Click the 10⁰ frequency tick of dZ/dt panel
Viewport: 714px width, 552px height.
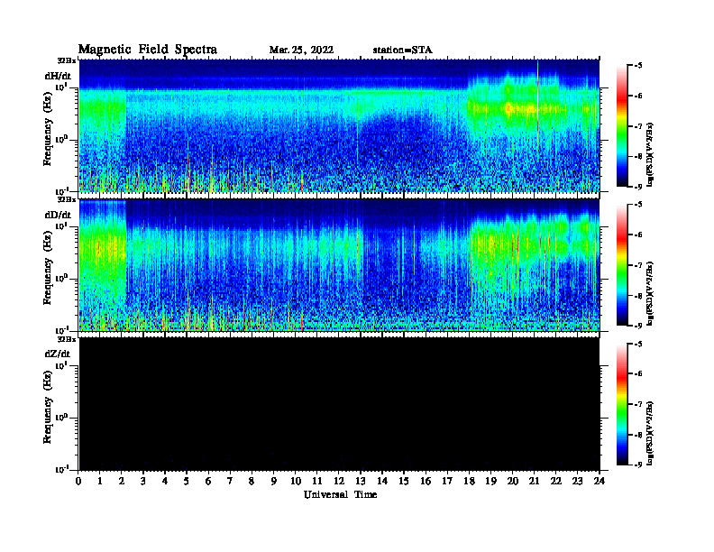pos(61,418)
